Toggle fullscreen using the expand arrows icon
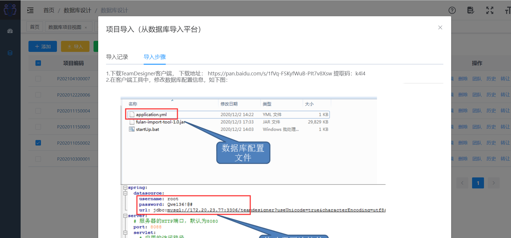 coord(490,10)
